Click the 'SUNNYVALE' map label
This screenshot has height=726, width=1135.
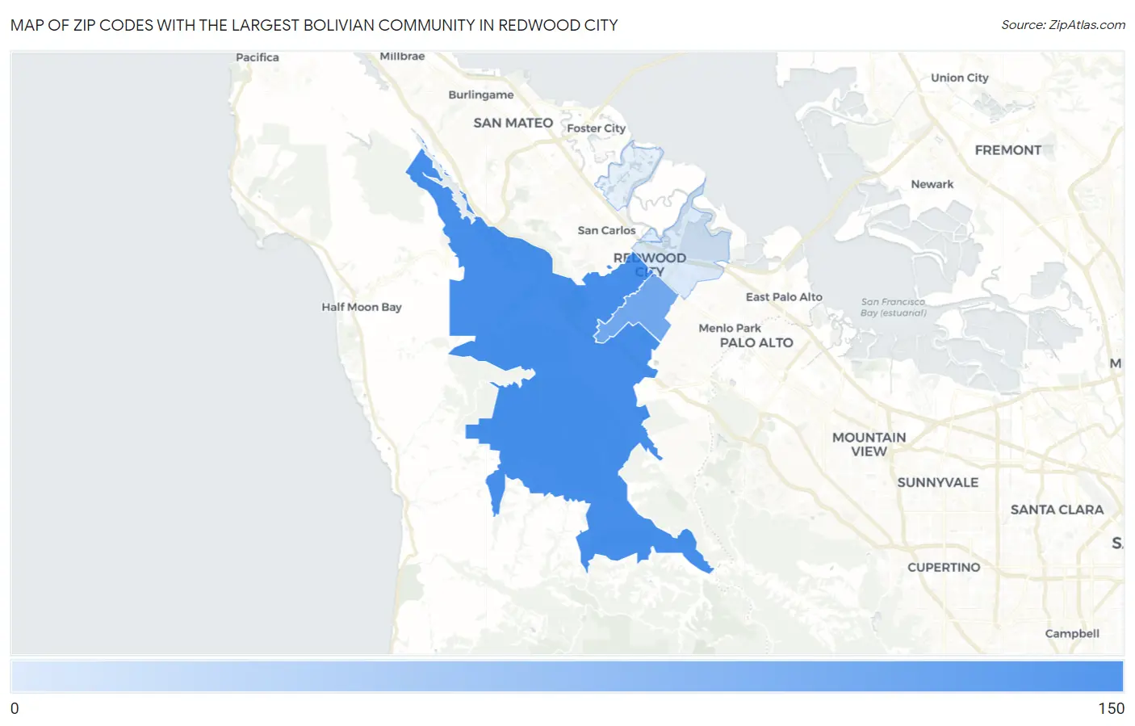[x=937, y=482]
